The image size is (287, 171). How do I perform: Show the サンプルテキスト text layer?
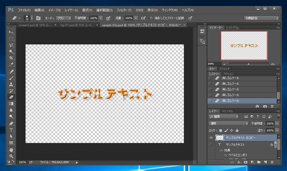tap(211, 145)
